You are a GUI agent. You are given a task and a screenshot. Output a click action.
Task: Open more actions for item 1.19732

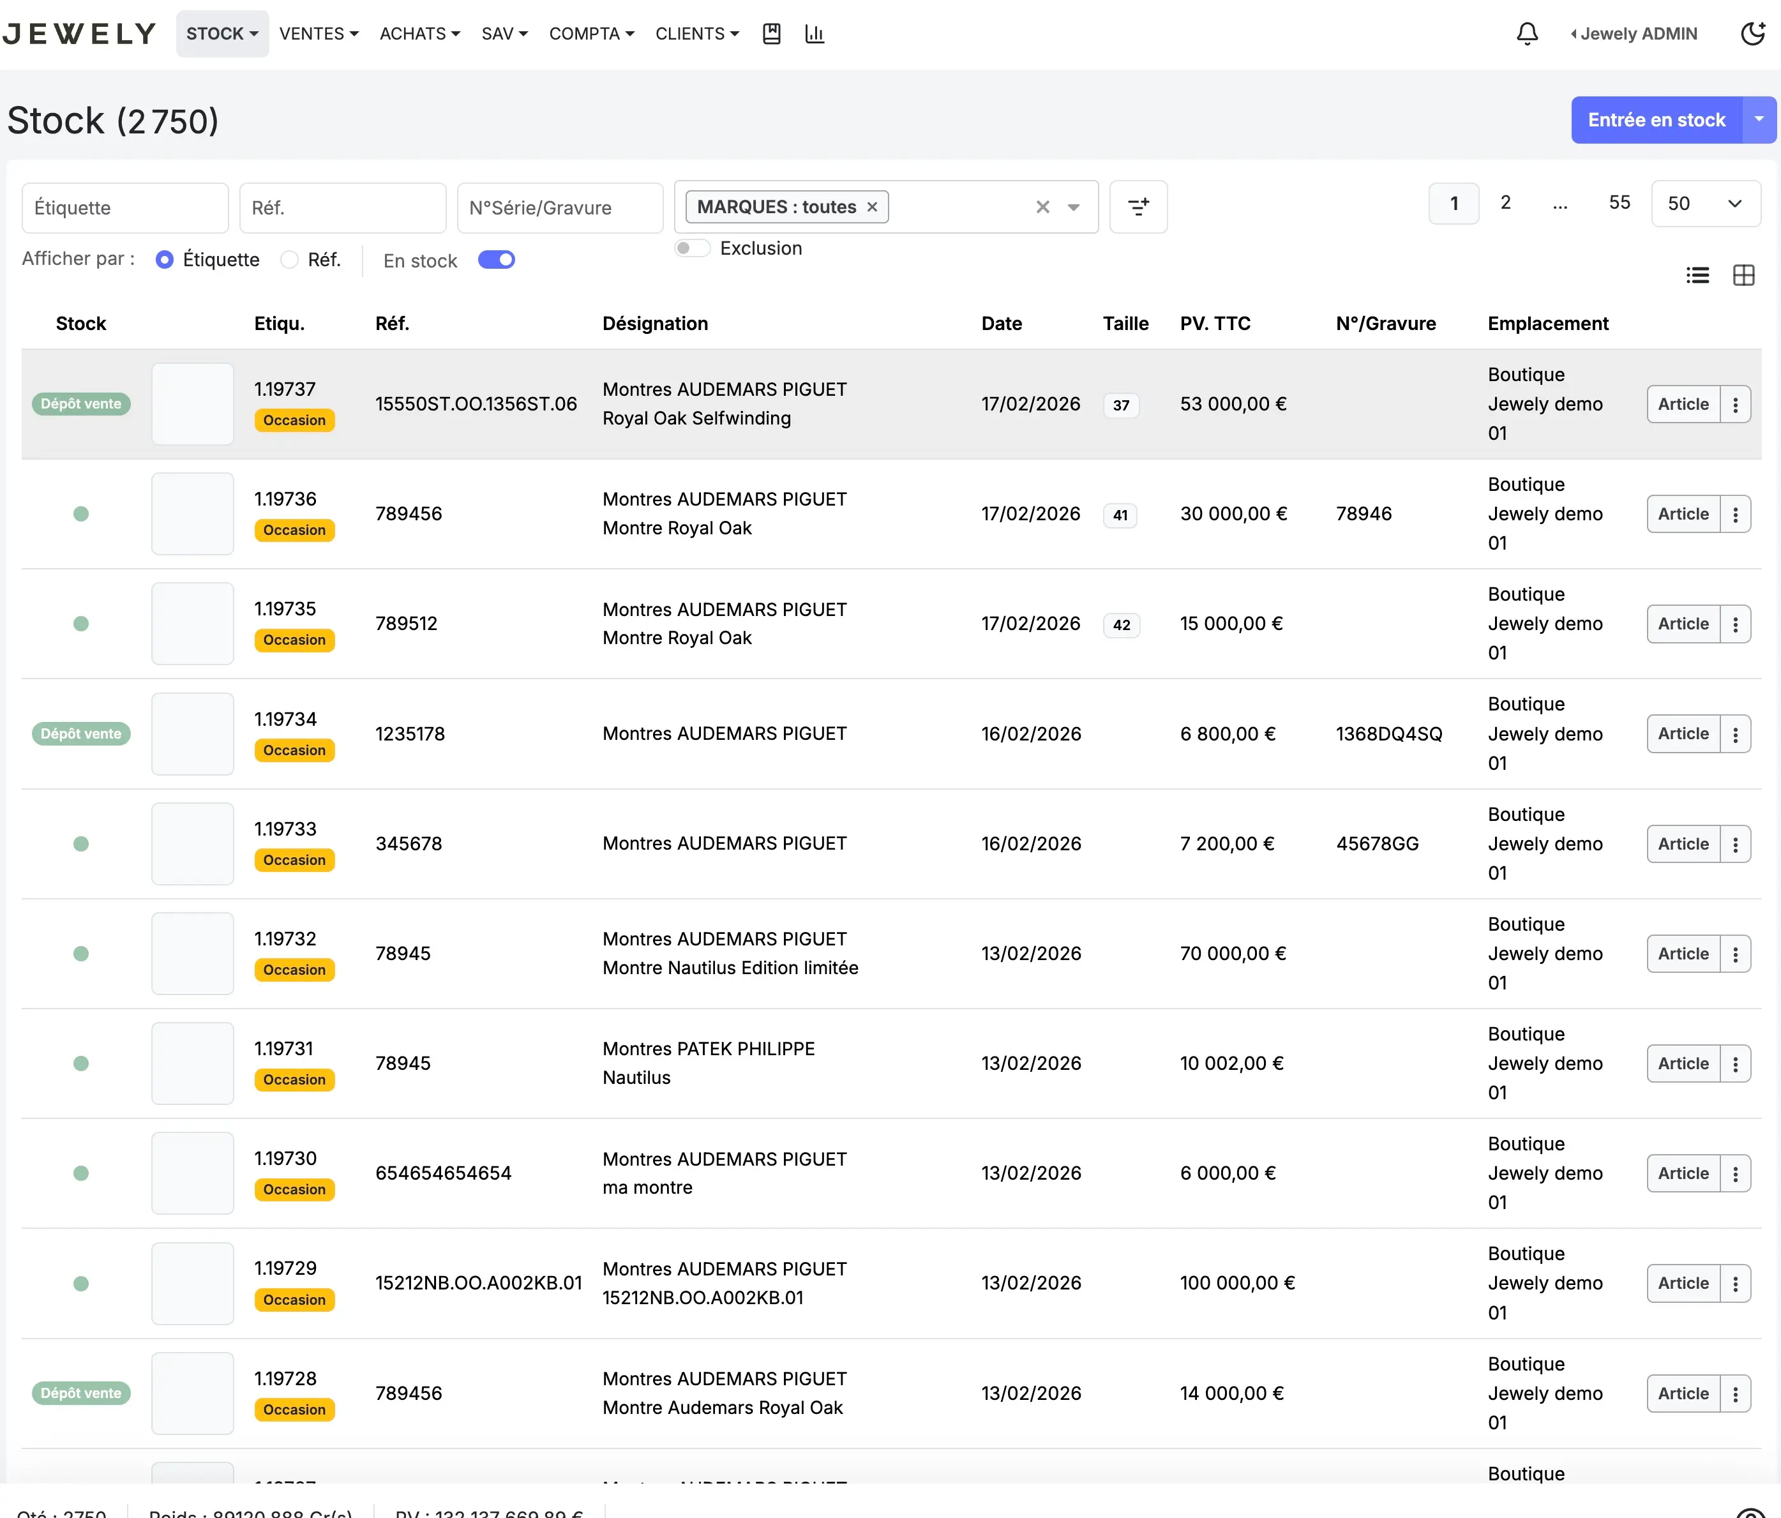pyautogui.click(x=1736, y=954)
